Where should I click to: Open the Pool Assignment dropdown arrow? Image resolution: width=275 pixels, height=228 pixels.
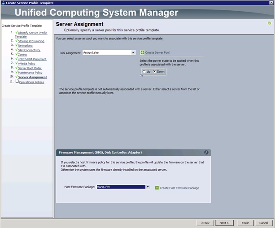pos(133,52)
